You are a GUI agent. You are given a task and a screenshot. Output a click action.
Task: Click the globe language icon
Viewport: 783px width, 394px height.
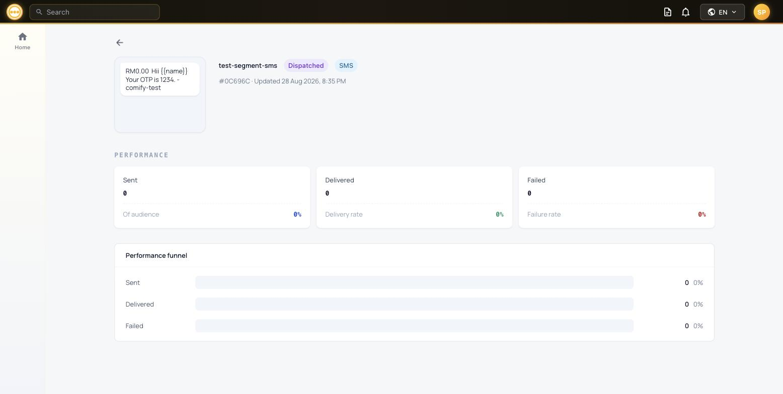tap(712, 12)
